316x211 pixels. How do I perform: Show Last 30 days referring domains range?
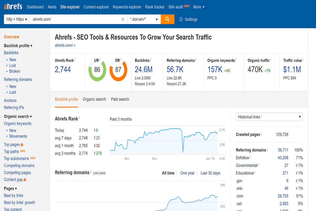coord(210,173)
